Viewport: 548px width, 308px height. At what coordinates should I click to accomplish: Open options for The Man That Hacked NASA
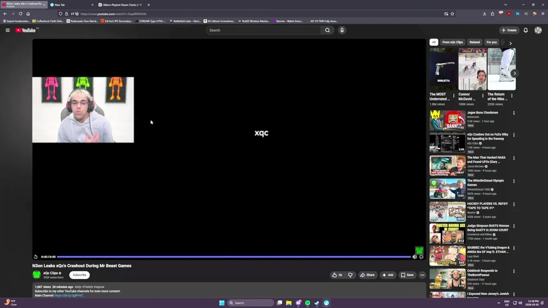tap(514, 158)
